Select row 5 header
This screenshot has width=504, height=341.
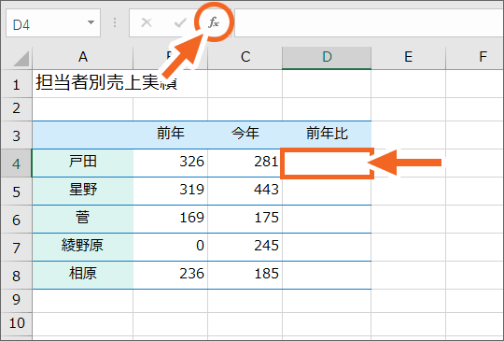[x=16, y=192]
